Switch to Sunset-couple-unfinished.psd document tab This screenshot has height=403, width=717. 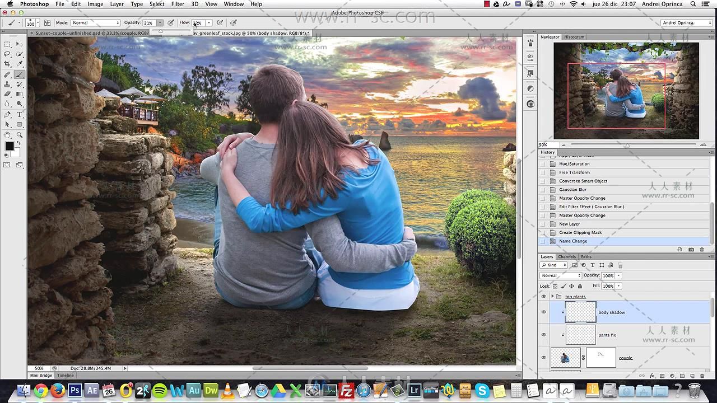90,33
